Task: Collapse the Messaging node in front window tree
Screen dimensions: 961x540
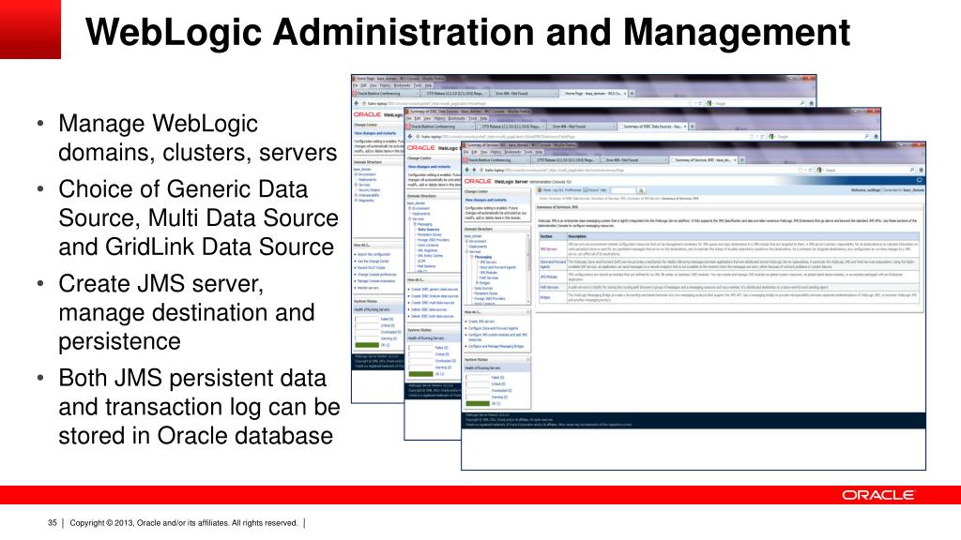Action: click(x=472, y=257)
